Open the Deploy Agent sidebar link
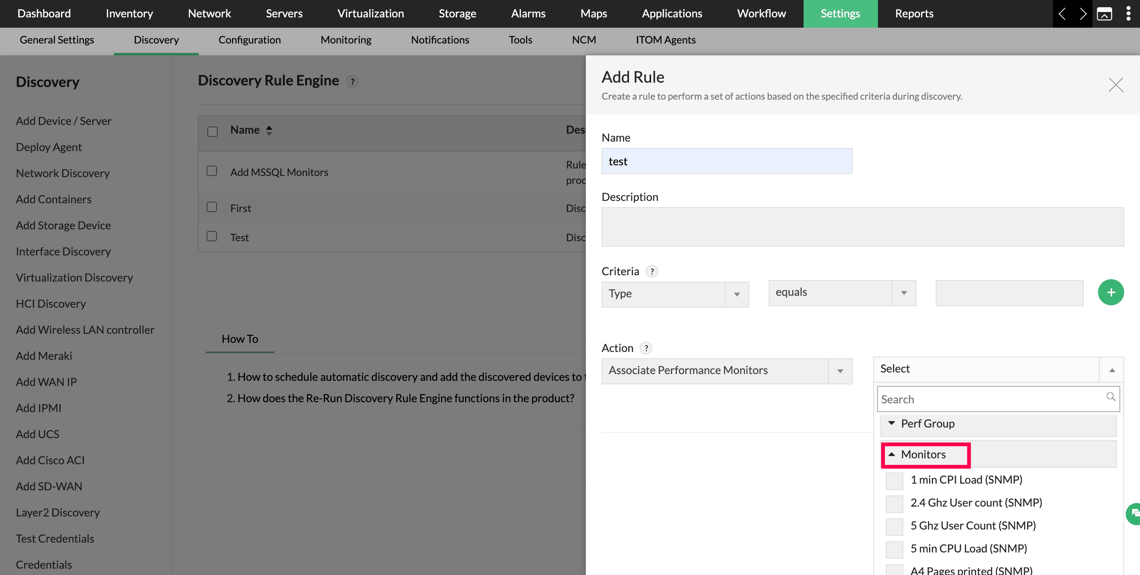The width and height of the screenshot is (1140, 575). (x=49, y=147)
